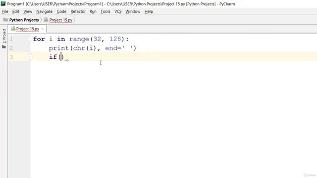Open the View menu

(x=28, y=11)
